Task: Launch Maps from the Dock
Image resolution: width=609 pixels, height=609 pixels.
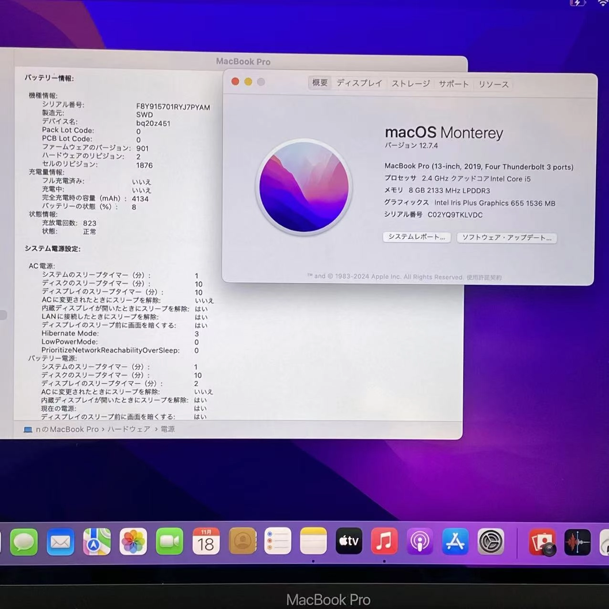Action: click(96, 542)
